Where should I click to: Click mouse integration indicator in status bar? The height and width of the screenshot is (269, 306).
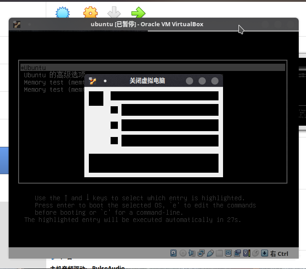tap(256, 253)
